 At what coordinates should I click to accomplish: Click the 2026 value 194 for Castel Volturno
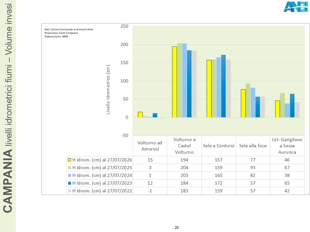[x=184, y=160]
